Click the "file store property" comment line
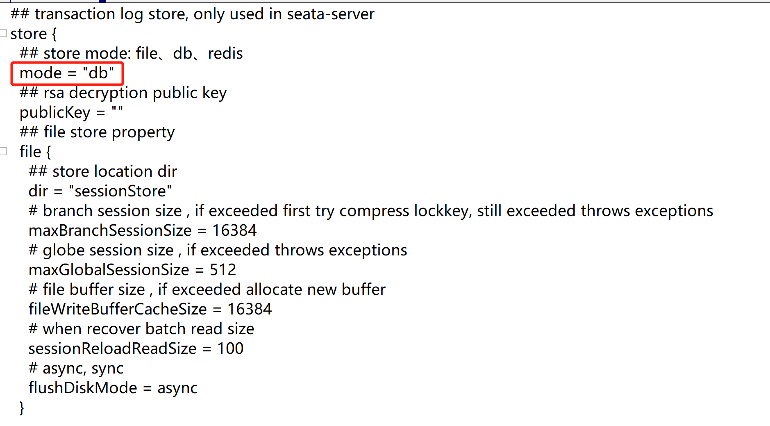 (x=97, y=132)
